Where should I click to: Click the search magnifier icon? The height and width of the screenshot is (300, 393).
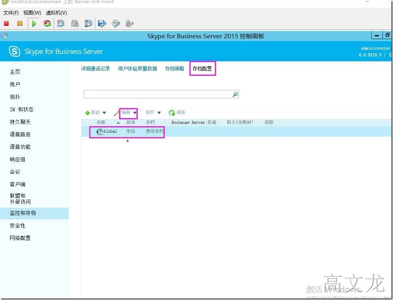pos(235,94)
